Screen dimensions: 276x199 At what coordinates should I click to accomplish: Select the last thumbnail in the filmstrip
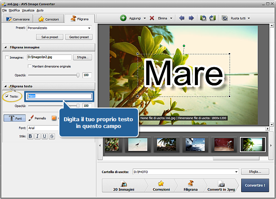click(249, 145)
